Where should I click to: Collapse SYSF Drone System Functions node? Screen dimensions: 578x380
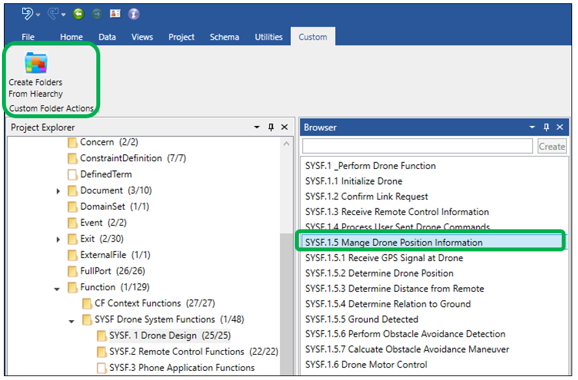[x=72, y=320]
